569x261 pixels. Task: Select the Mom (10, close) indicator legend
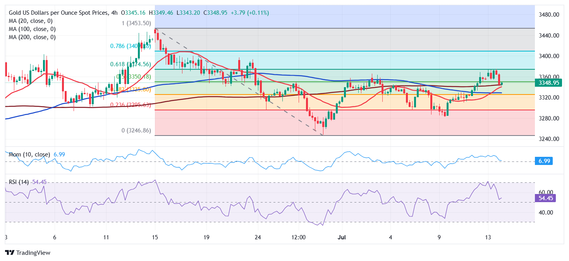pos(29,155)
